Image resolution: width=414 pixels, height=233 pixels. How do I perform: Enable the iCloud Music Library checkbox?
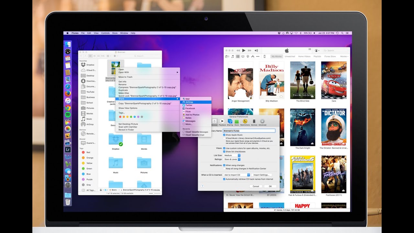(x=224, y=138)
